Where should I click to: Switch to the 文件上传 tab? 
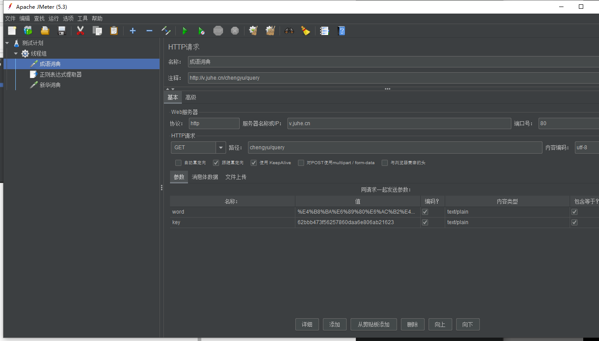coord(236,177)
